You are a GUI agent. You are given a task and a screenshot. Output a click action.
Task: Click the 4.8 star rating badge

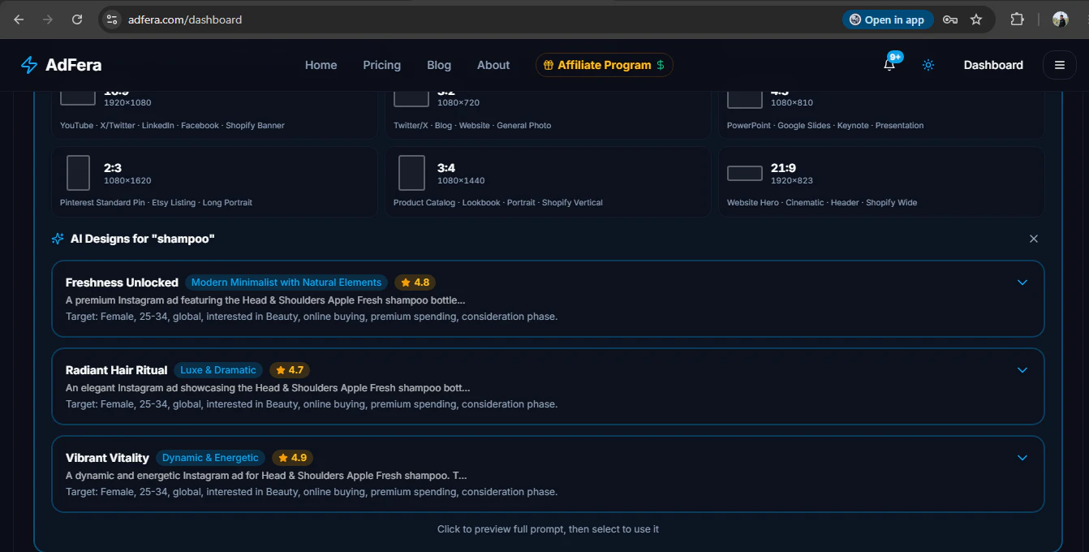pos(415,282)
